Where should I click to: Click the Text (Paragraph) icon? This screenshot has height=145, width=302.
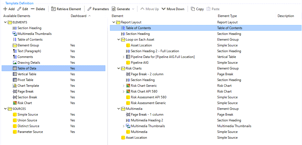15,51
